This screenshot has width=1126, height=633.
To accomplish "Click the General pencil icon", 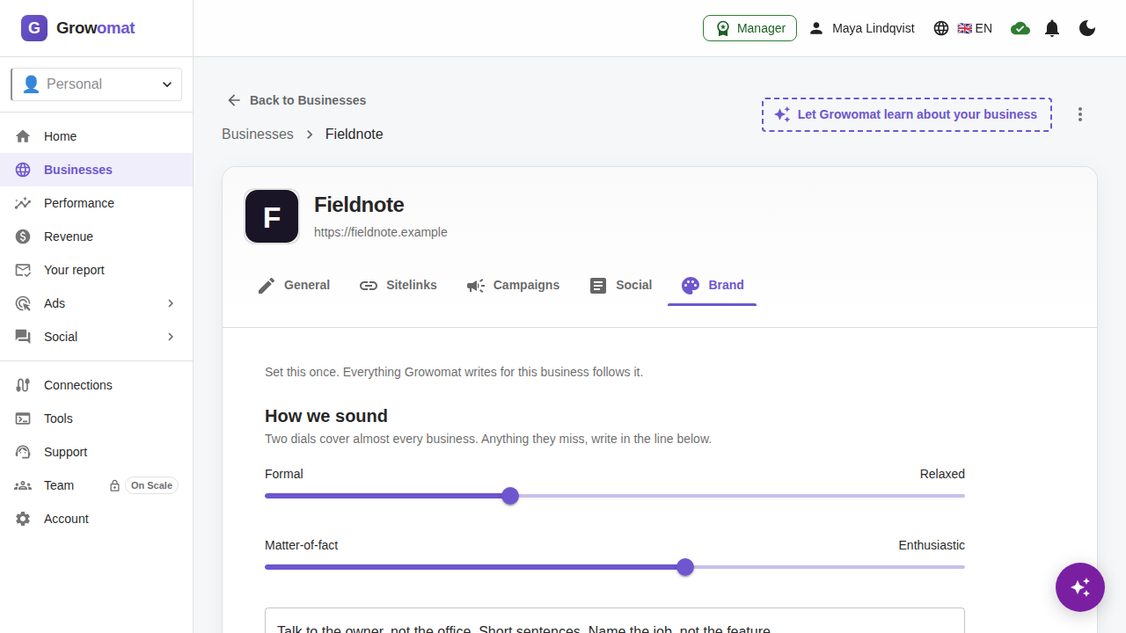I will tap(267, 286).
